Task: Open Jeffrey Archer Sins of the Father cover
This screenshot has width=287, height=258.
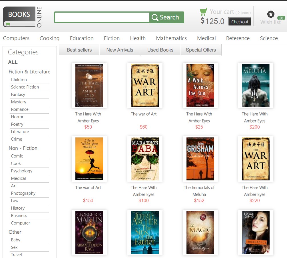Action: tap(145, 233)
